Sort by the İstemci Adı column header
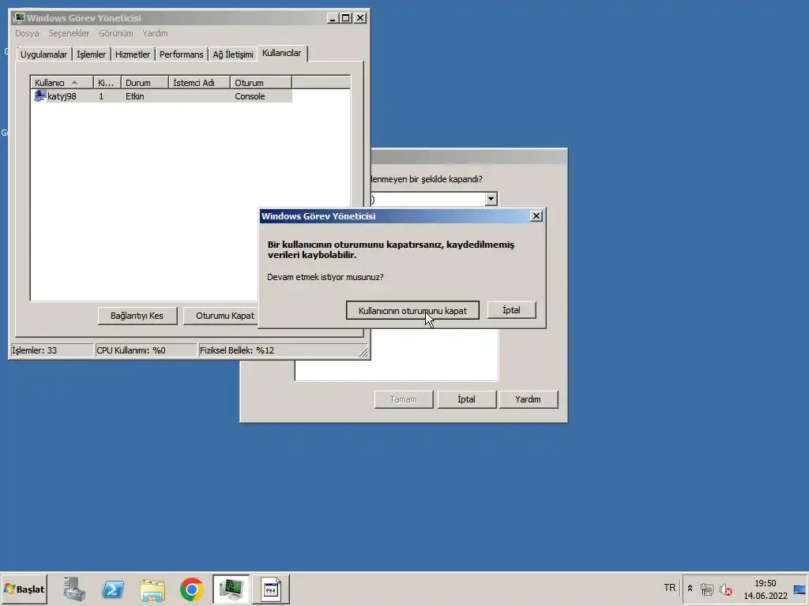809x606 pixels. pyautogui.click(x=200, y=82)
